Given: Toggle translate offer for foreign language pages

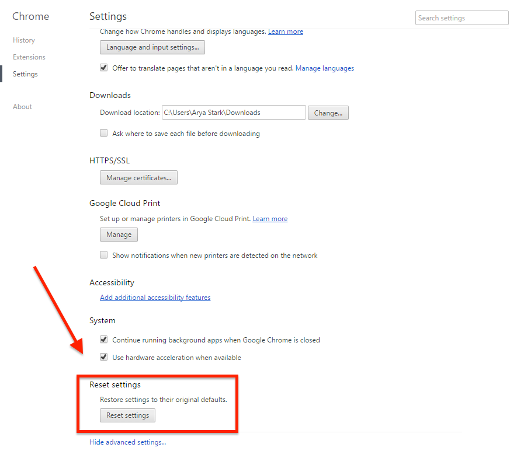Looking at the screenshot, I should [x=103, y=67].
